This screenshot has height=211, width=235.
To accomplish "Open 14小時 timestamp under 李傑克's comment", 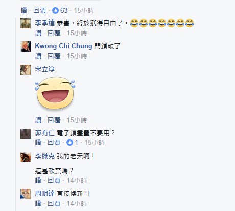I will pyautogui.click(x=77, y=180).
